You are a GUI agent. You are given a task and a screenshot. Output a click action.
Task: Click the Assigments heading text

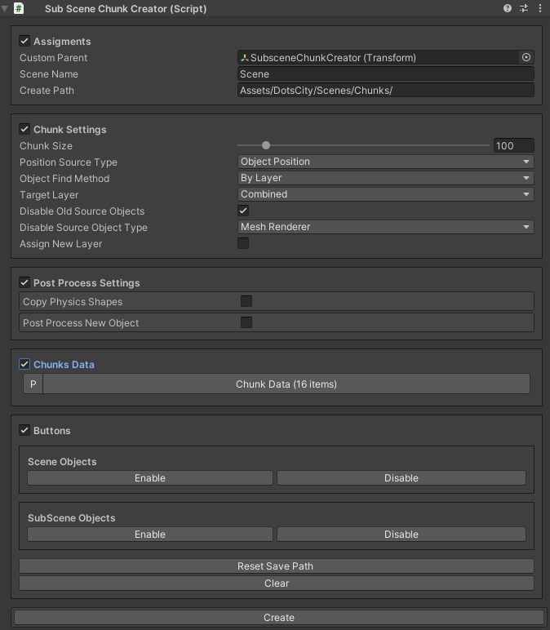coord(62,42)
